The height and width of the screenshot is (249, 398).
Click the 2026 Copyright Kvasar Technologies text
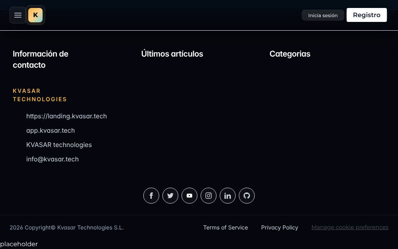(x=67, y=227)
